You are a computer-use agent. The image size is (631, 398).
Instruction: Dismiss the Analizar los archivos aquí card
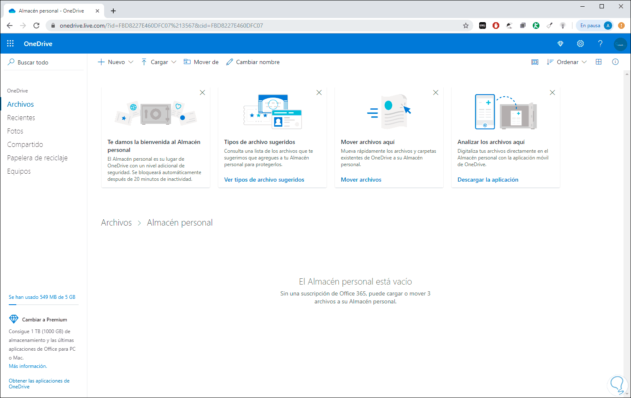pyautogui.click(x=552, y=92)
